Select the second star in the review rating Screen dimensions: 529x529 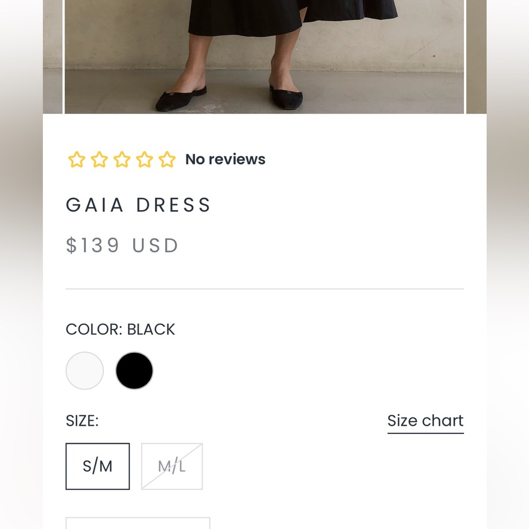coord(98,159)
